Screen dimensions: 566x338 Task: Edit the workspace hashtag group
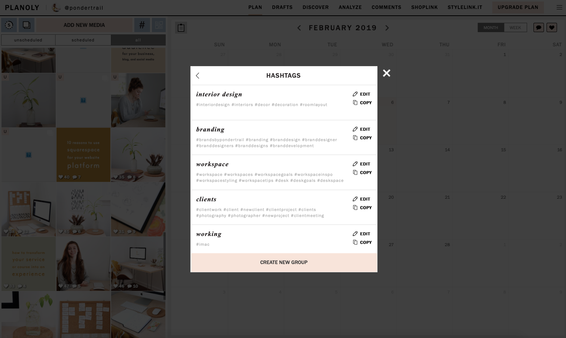click(361, 164)
